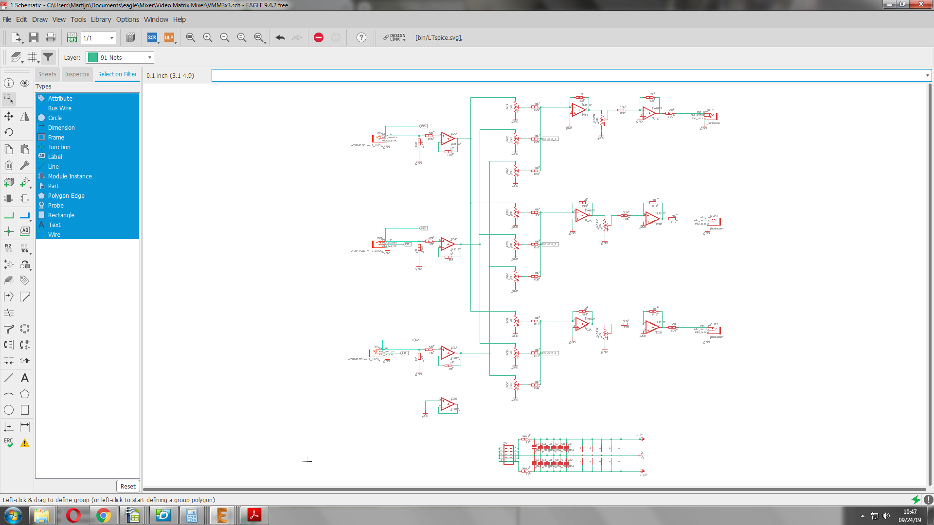The image size is (934, 525).
Task: Pick the Copy tool
Action: coord(9,149)
